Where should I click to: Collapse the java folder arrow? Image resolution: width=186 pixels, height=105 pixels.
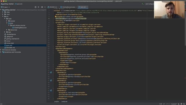point(7,23)
